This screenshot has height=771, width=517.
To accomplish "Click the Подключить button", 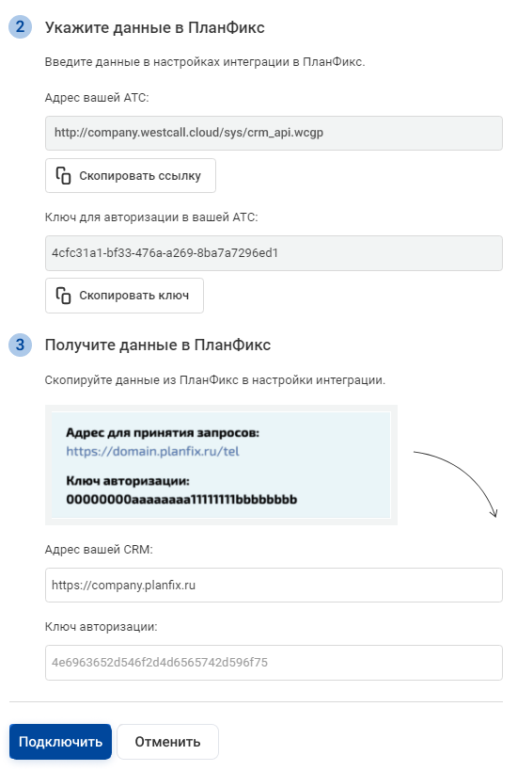I will (x=60, y=742).
